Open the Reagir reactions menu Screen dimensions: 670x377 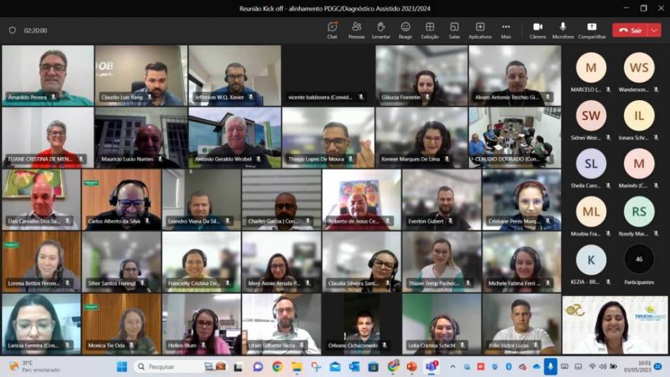point(405,30)
